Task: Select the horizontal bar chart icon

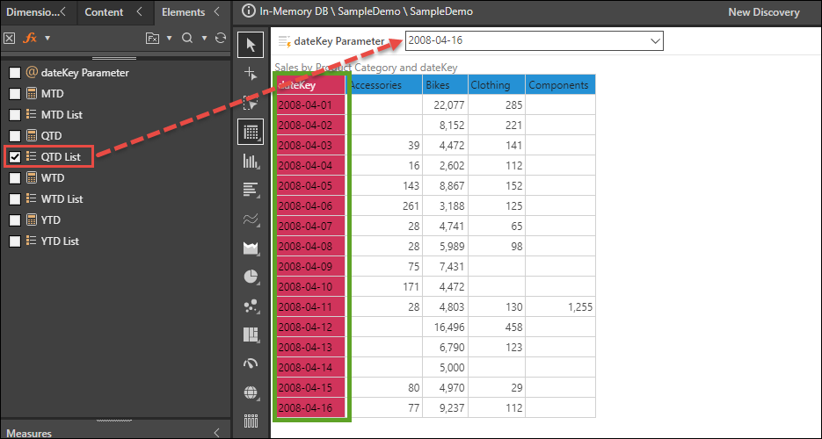Action: pyautogui.click(x=251, y=190)
